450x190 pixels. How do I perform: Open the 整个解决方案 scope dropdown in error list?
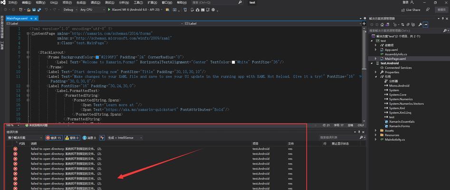tap(25, 138)
